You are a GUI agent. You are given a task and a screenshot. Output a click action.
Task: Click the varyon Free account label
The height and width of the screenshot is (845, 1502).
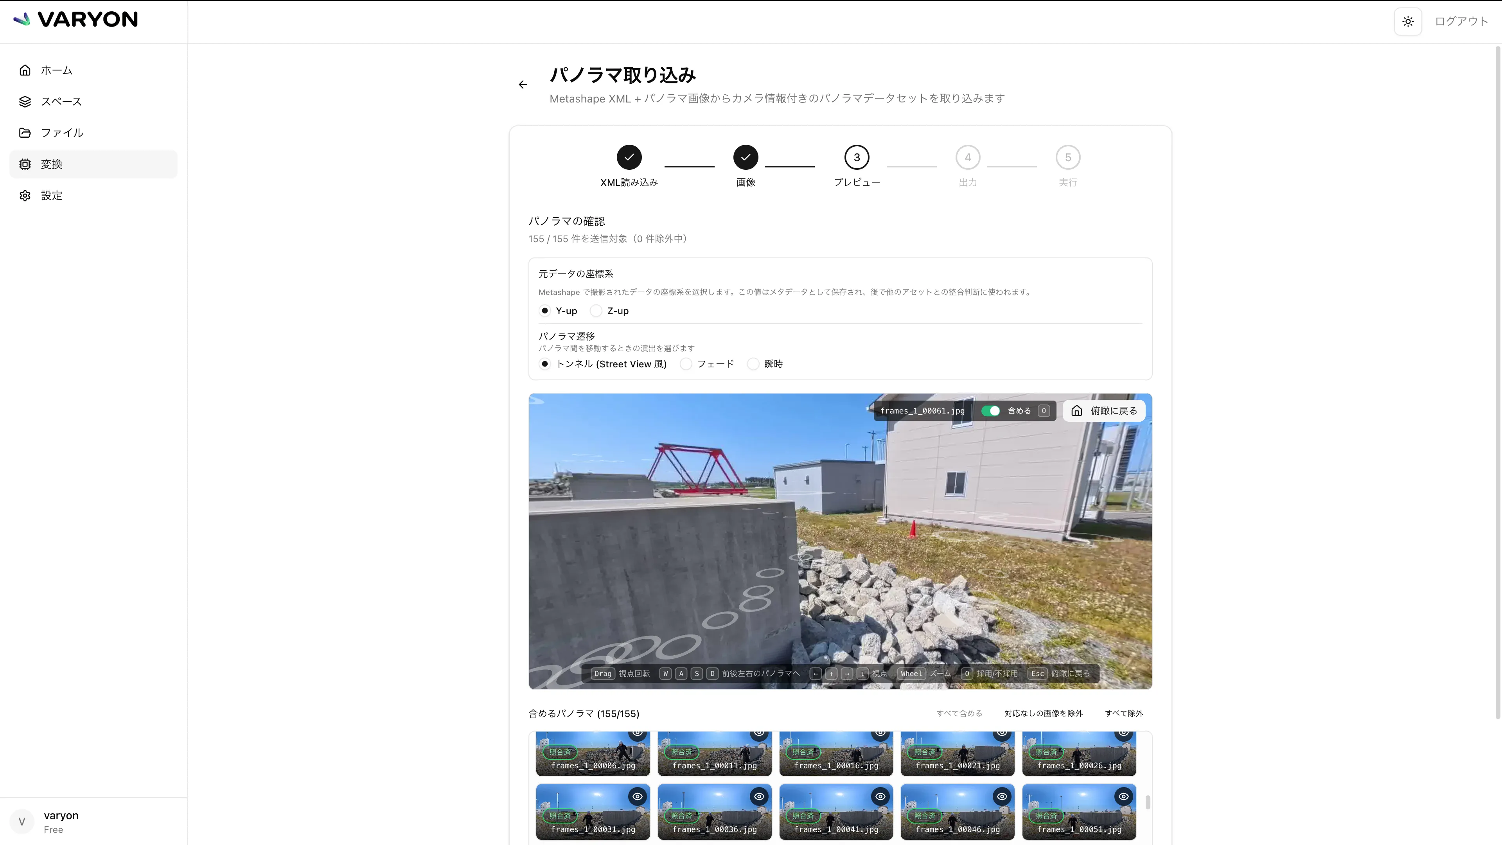tap(61, 822)
